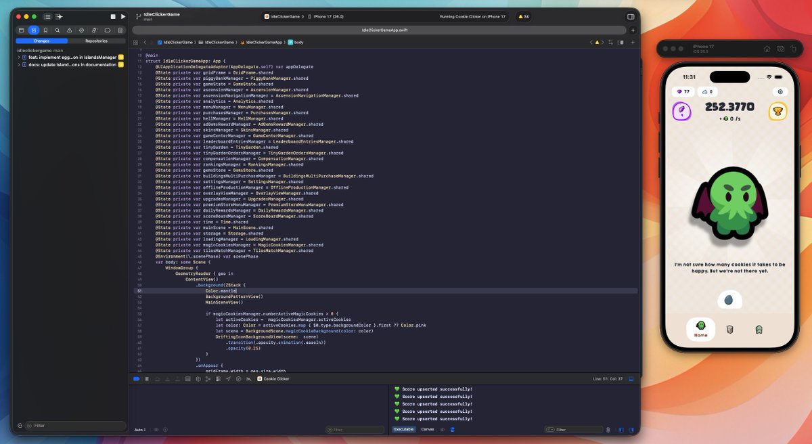Open the Issue navigator warning-triangle icon
This screenshot has height=444, width=812.
coord(70,30)
